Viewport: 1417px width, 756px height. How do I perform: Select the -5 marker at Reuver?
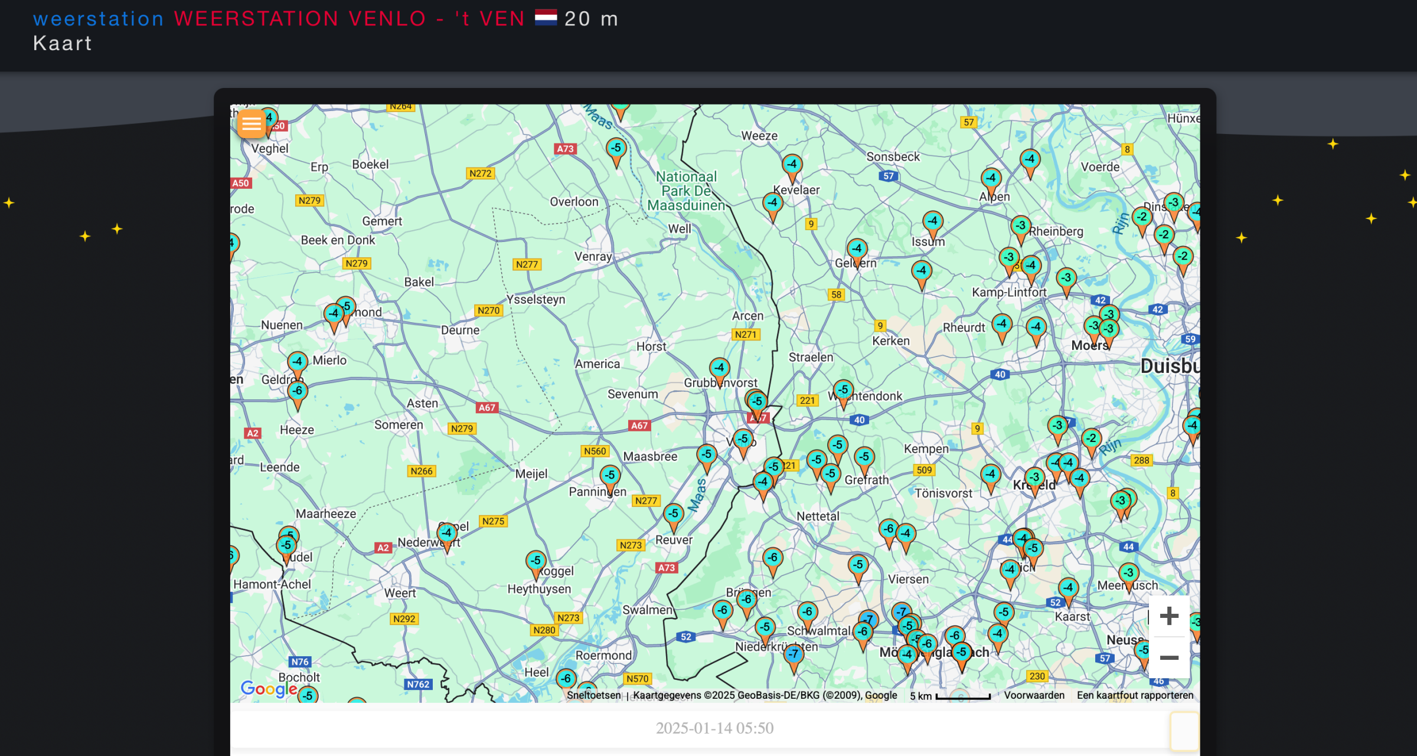(673, 514)
